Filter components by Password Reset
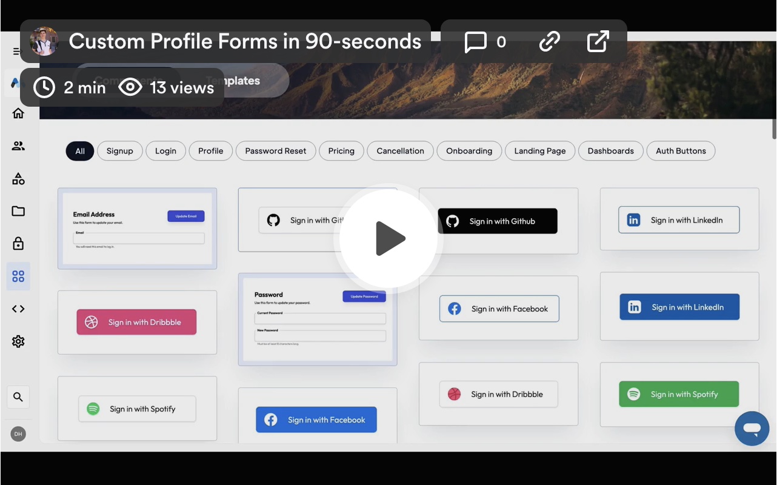This screenshot has height=485, width=777. [x=276, y=151]
